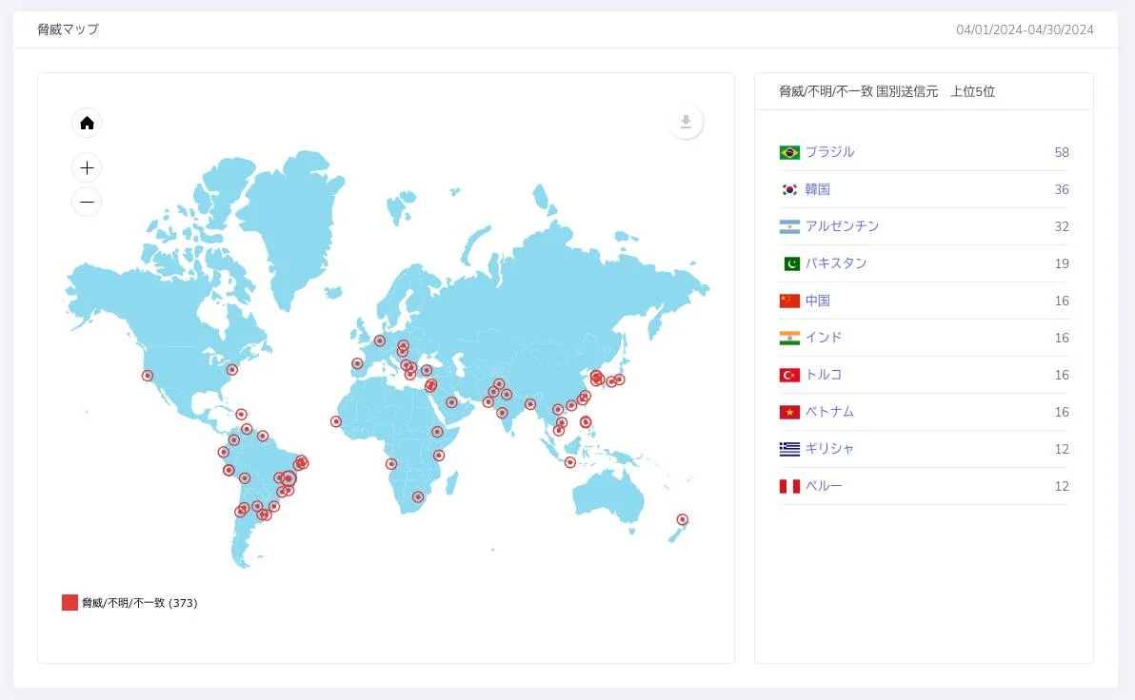The image size is (1135, 700).
Task: Click the Argentina flag icon
Action: (x=789, y=226)
